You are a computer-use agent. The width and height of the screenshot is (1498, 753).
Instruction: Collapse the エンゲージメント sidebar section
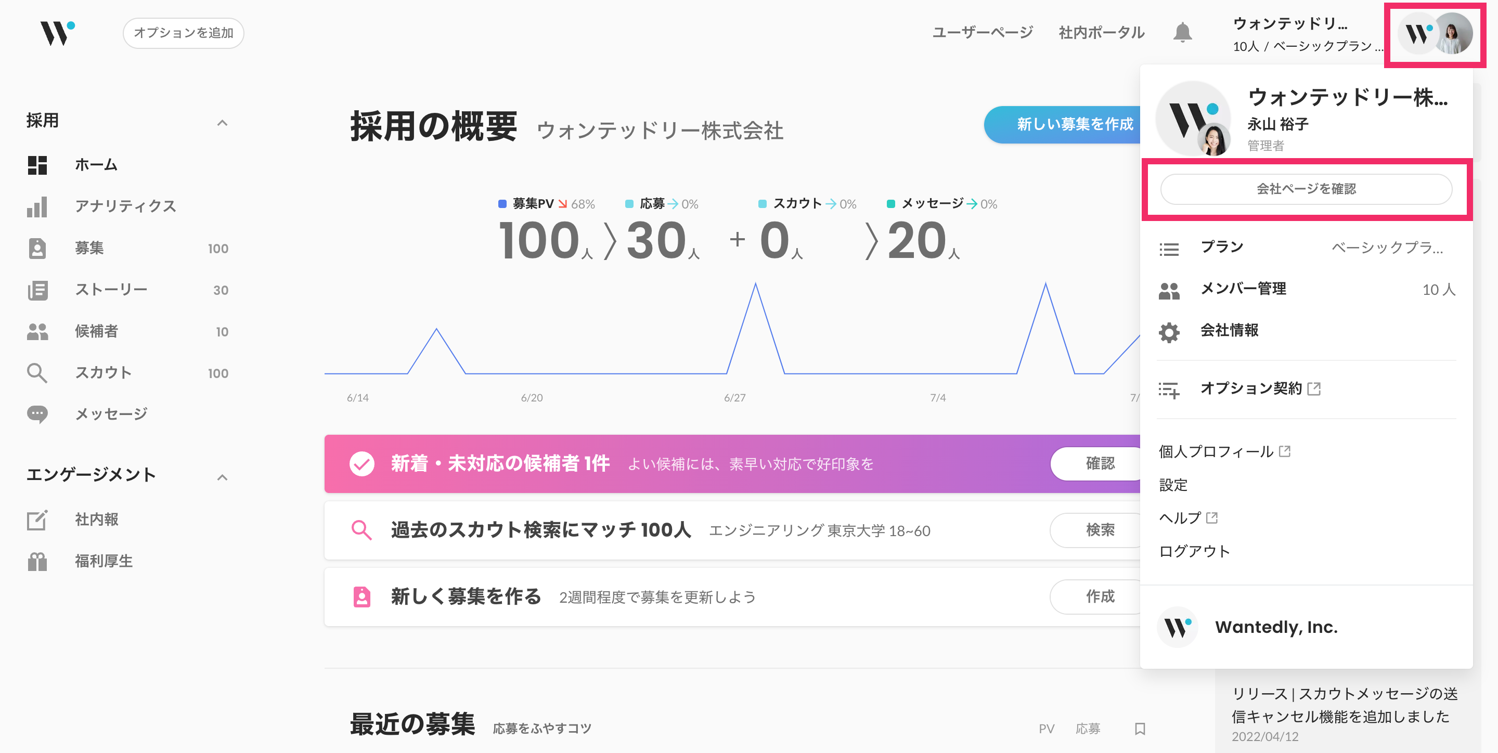pyautogui.click(x=222, y=477)
